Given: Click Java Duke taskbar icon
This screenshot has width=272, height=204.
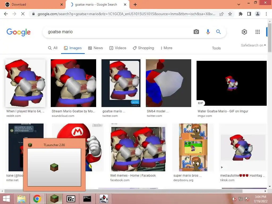Looking at the screenshot, I should tap(104, 199).
